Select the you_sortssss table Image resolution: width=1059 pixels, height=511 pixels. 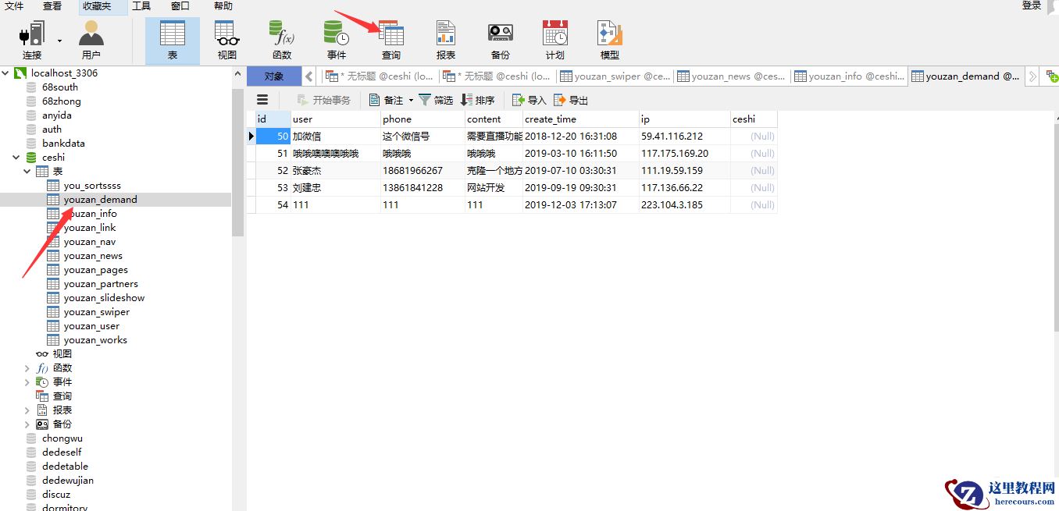92,185
